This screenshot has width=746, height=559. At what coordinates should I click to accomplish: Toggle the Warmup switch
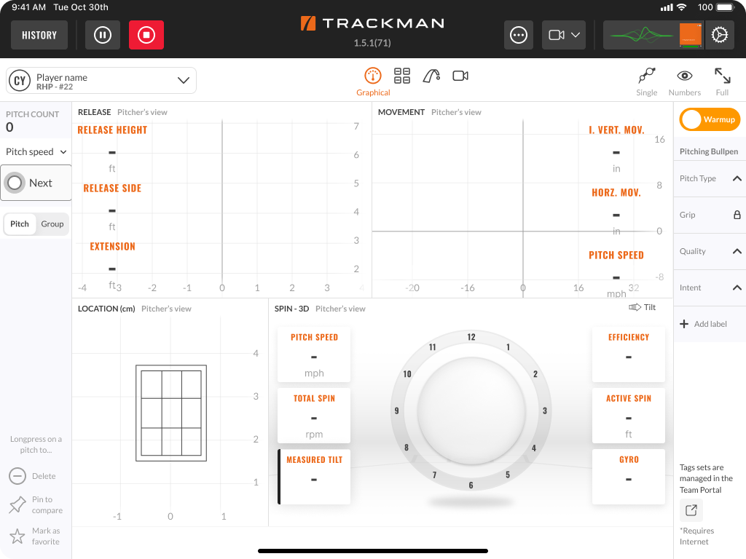(710, 119)
